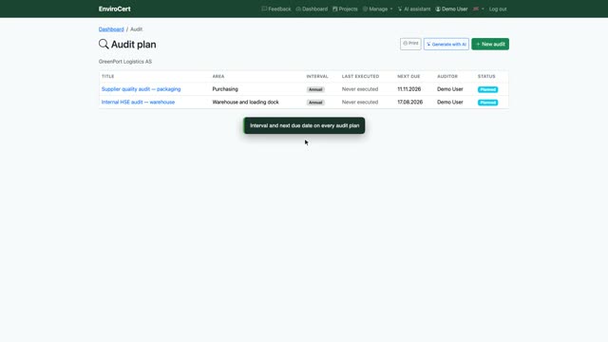The height and width of the screenshot is (342, 608).
Task: Click Annual badge in Supplier quality row
Action: [315, 89]
